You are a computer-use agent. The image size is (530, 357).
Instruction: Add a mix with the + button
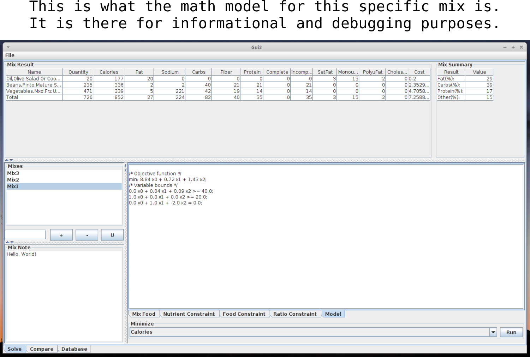tap(61, 235)
